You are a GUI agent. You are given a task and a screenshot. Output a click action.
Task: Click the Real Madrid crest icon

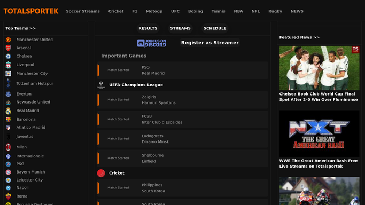point(8,111)
